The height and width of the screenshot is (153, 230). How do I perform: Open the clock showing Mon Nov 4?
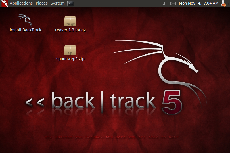click(199, 3)
